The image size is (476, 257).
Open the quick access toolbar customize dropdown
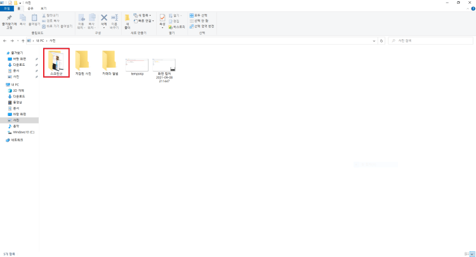20,3
